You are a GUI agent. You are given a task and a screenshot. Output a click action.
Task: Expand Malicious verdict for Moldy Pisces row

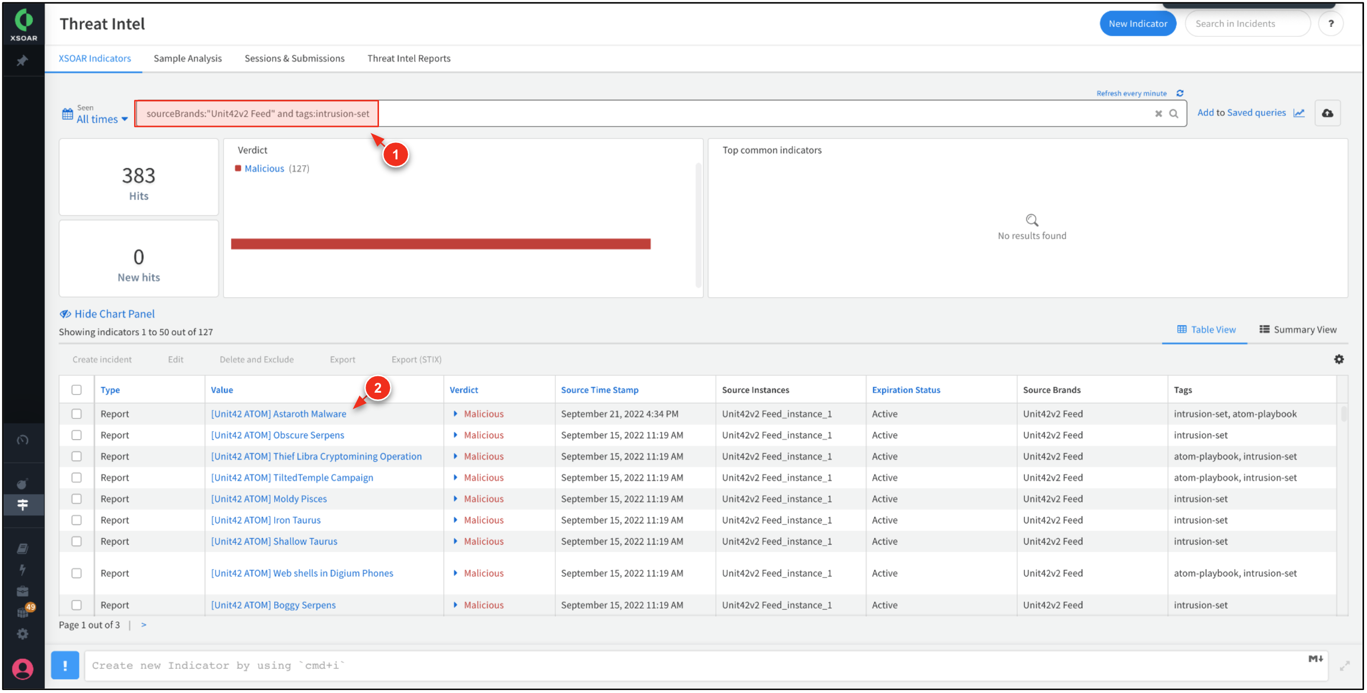pyautogui.click(x=456, y=498)
